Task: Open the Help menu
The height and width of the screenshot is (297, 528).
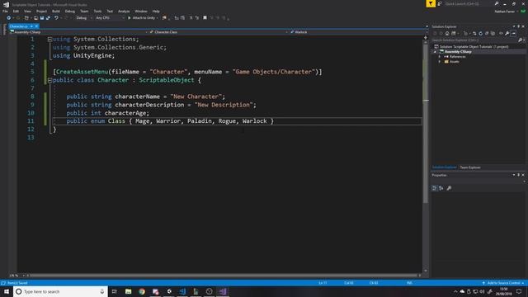Action: pyautogui.click(x=156, y=11)
